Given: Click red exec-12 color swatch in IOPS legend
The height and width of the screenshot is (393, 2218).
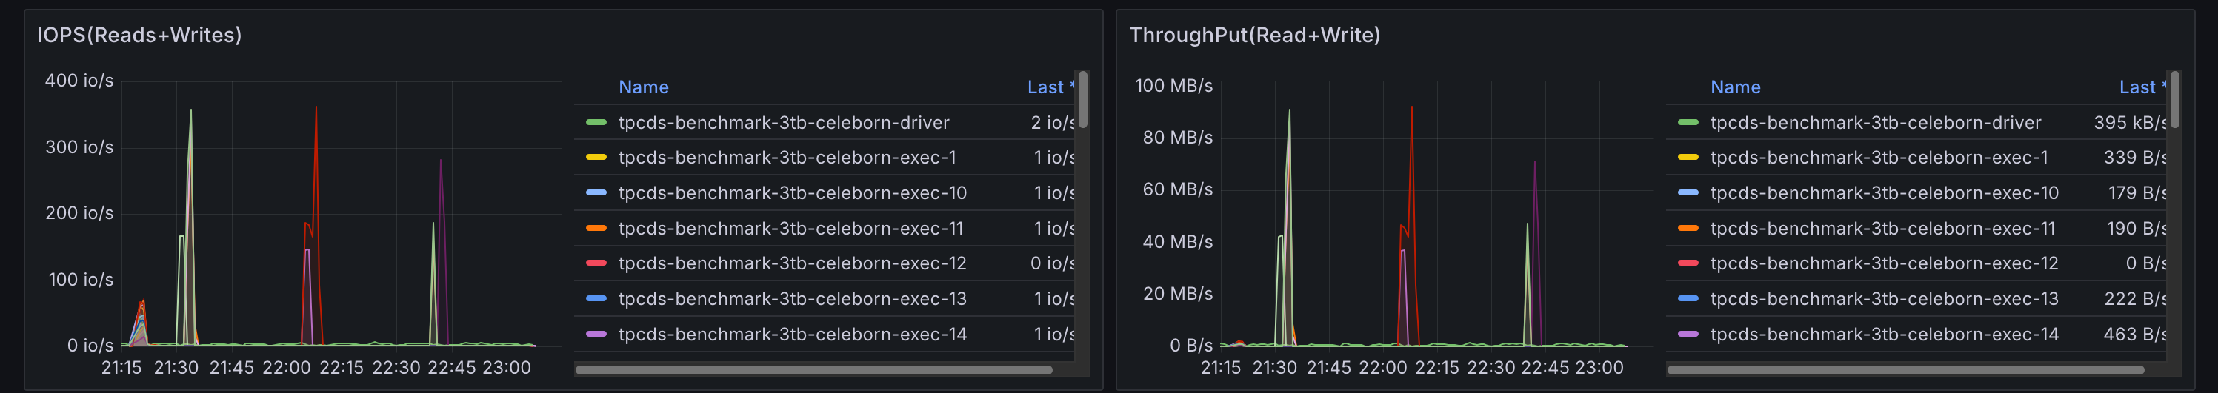Looking at the screenshot, I should [596, 264].
